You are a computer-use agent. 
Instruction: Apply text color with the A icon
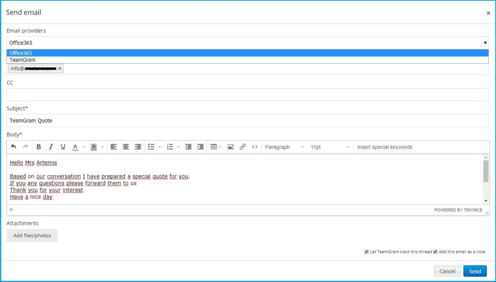[75, 147]
